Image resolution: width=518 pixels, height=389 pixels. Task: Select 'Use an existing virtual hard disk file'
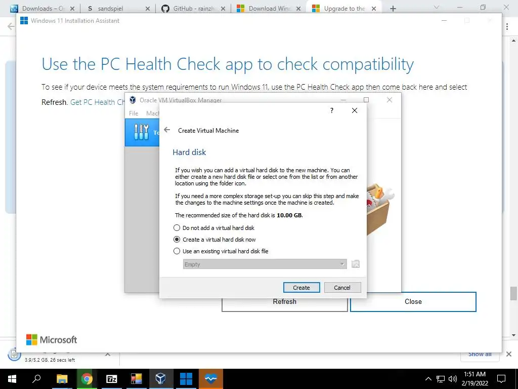(221, 251)
